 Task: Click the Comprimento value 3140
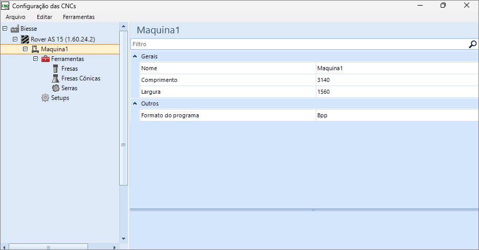pos(397,80)
